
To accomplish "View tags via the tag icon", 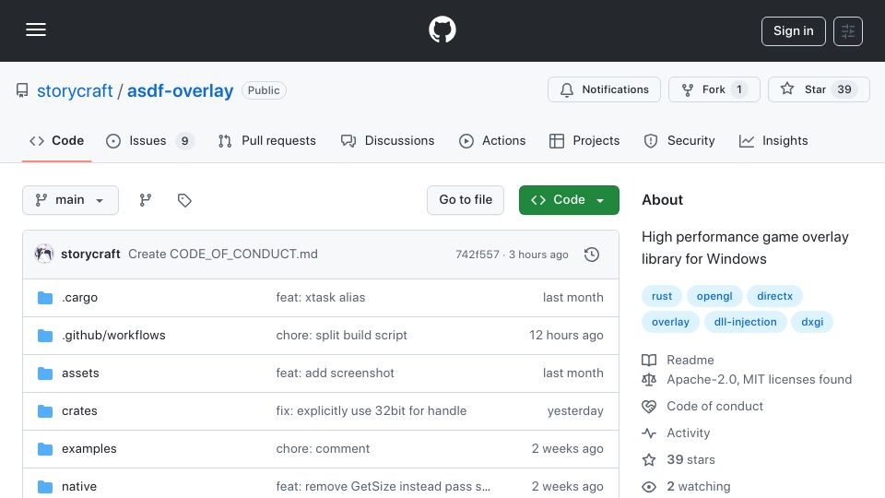I will [184, 200].
